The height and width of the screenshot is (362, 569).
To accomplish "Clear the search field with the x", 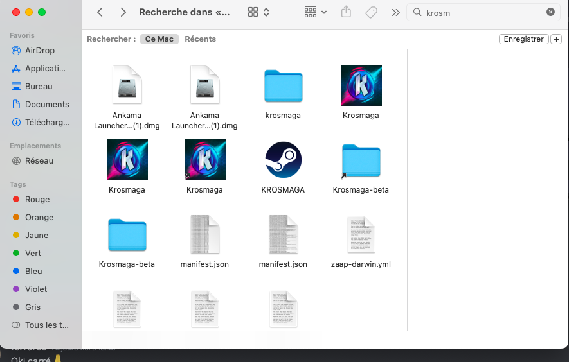I will pyautogui.click(x=550, y=12).
